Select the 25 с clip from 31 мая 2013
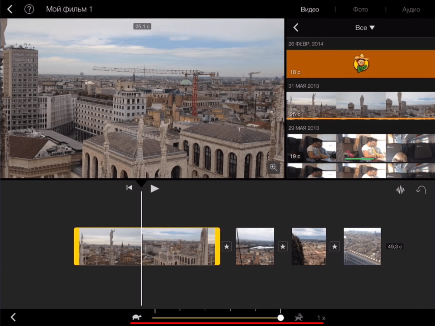 pos(361,105)
